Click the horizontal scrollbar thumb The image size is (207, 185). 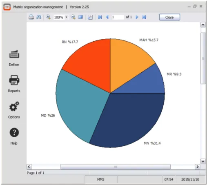click(116, 167)
